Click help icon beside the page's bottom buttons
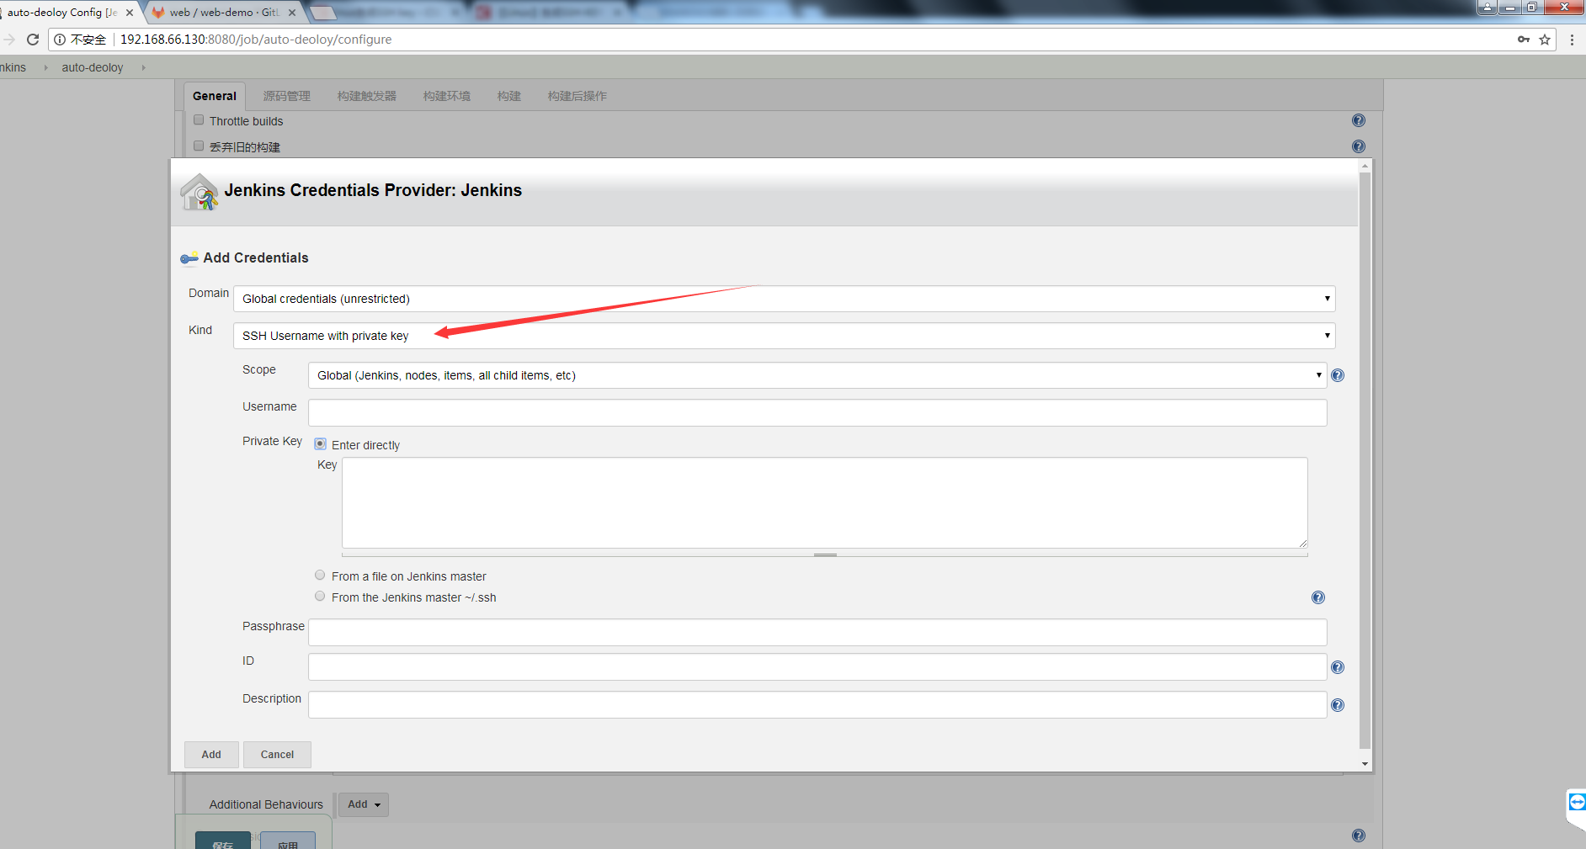The width and height of the screenshot is (1586, 849). 1359,836
